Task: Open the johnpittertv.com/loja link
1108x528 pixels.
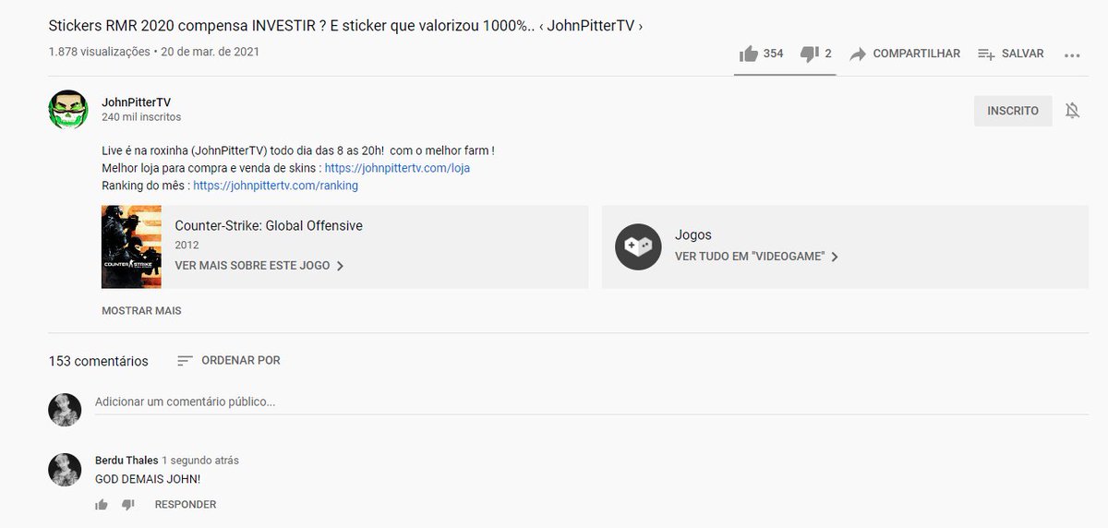Action: tap(397, 168)
